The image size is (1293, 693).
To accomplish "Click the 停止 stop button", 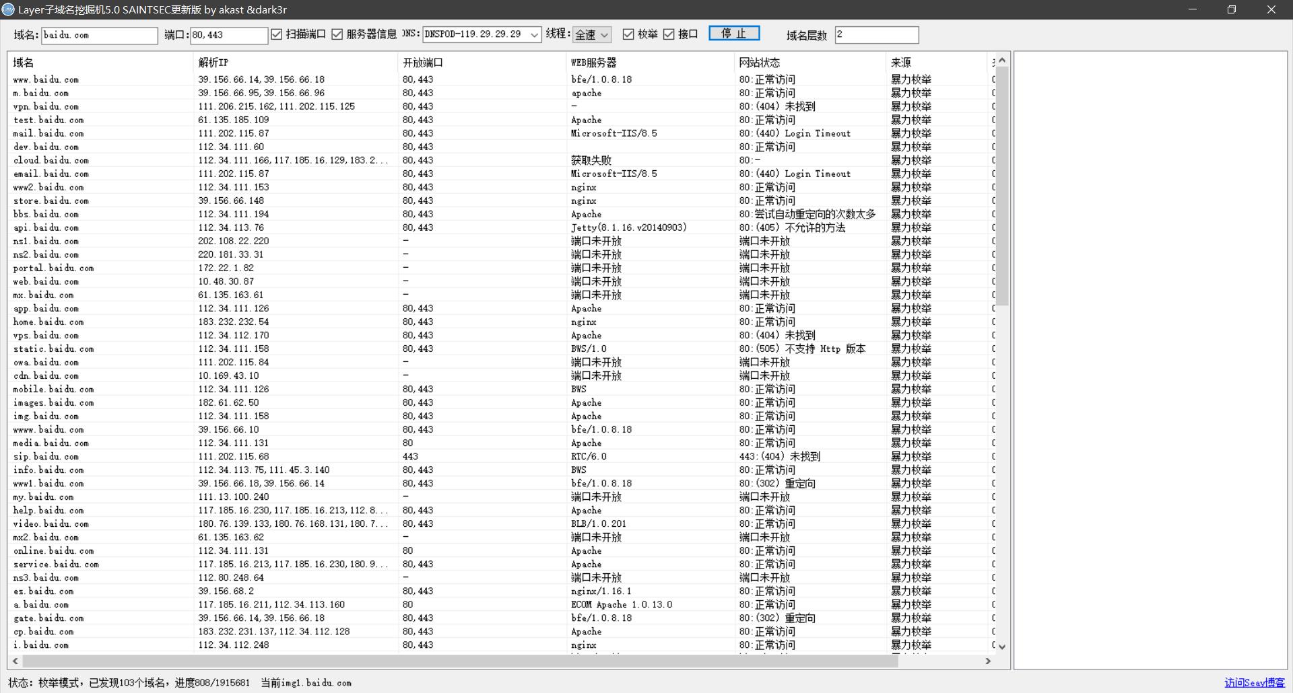I will pyautogui.click(x=734, y=34).
